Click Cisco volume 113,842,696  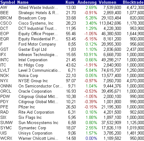pyautogui.click(x=110, y=23)
